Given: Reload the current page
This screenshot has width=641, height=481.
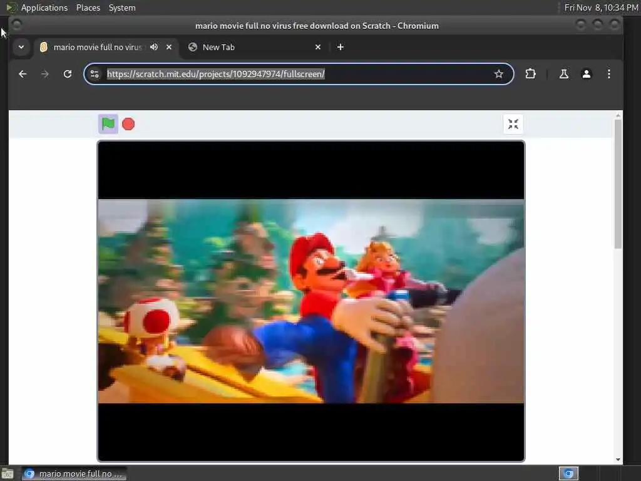Looking at the screenshot, I should (x=68, y=74).
